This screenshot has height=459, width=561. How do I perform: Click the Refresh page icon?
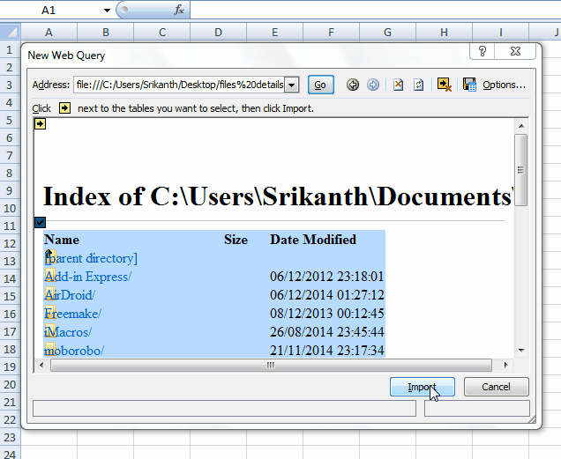(418, 85)
